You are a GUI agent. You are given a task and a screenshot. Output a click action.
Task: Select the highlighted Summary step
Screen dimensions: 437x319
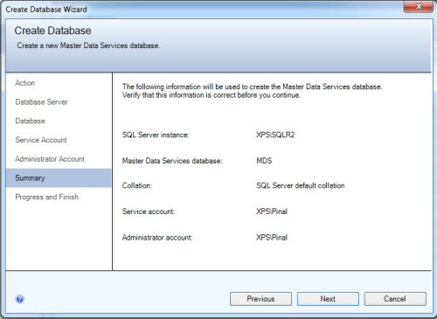(x=59, y=178)
